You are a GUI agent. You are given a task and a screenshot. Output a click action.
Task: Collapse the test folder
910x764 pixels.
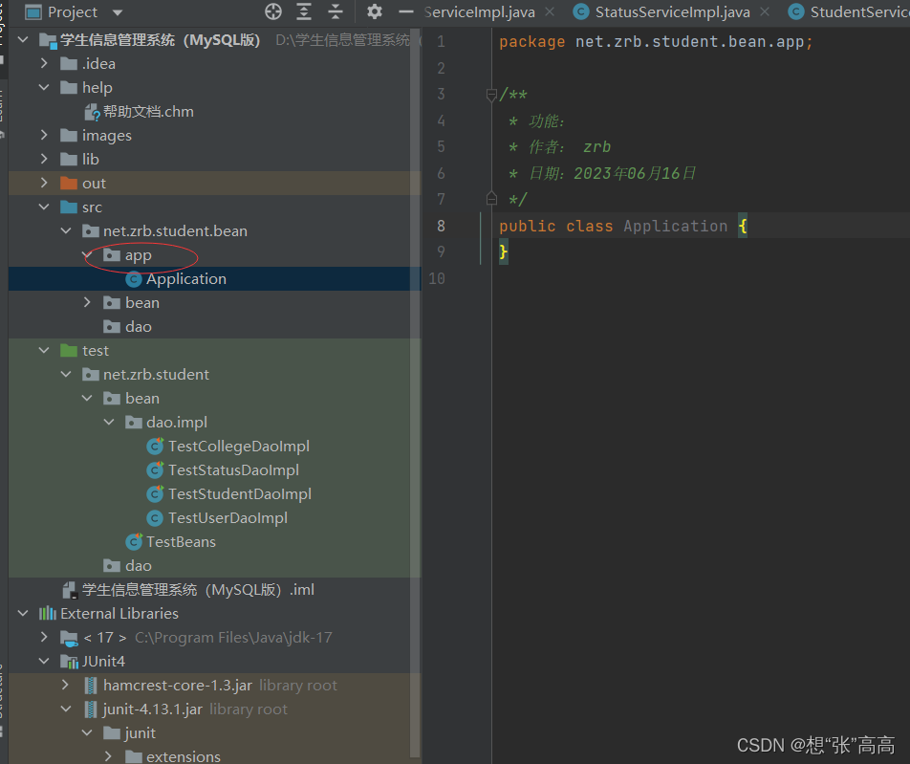click(x=44, y=350)
